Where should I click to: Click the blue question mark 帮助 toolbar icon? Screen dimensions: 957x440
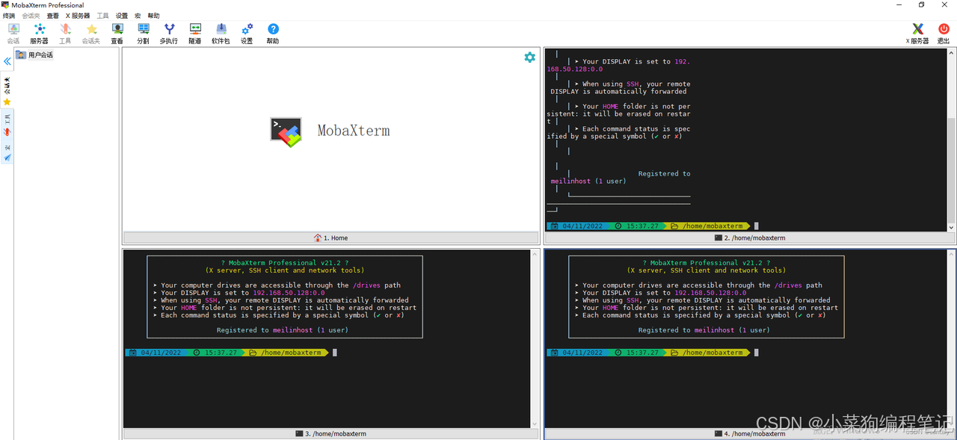[x=273, y=34]
